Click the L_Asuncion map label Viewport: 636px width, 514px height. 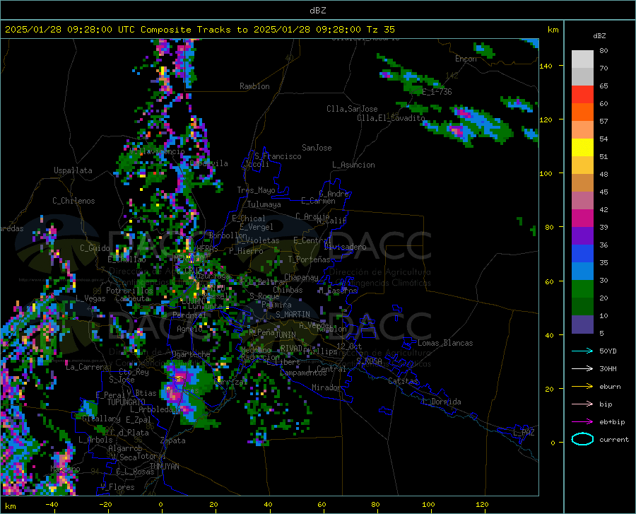(x=353, y=165)
